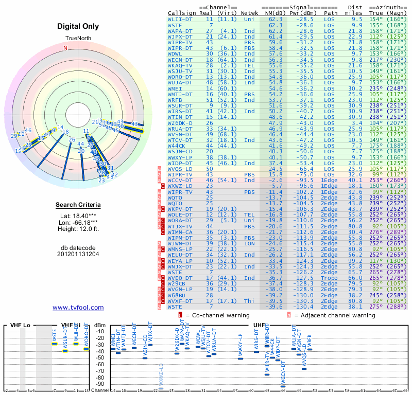Click the WDWL callsign

pyautogui.click(x=175, y=54)
